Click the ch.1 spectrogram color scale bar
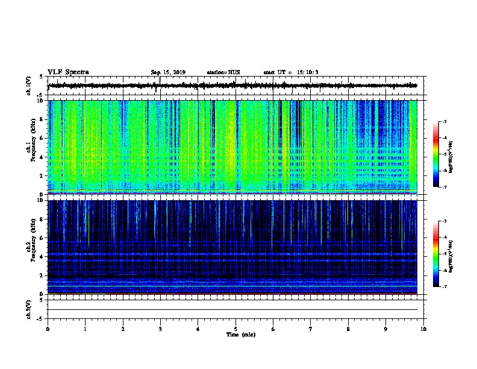 point(435,154)
